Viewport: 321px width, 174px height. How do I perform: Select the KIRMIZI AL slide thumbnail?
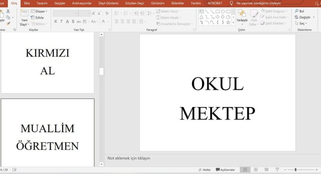click(48, 63)
